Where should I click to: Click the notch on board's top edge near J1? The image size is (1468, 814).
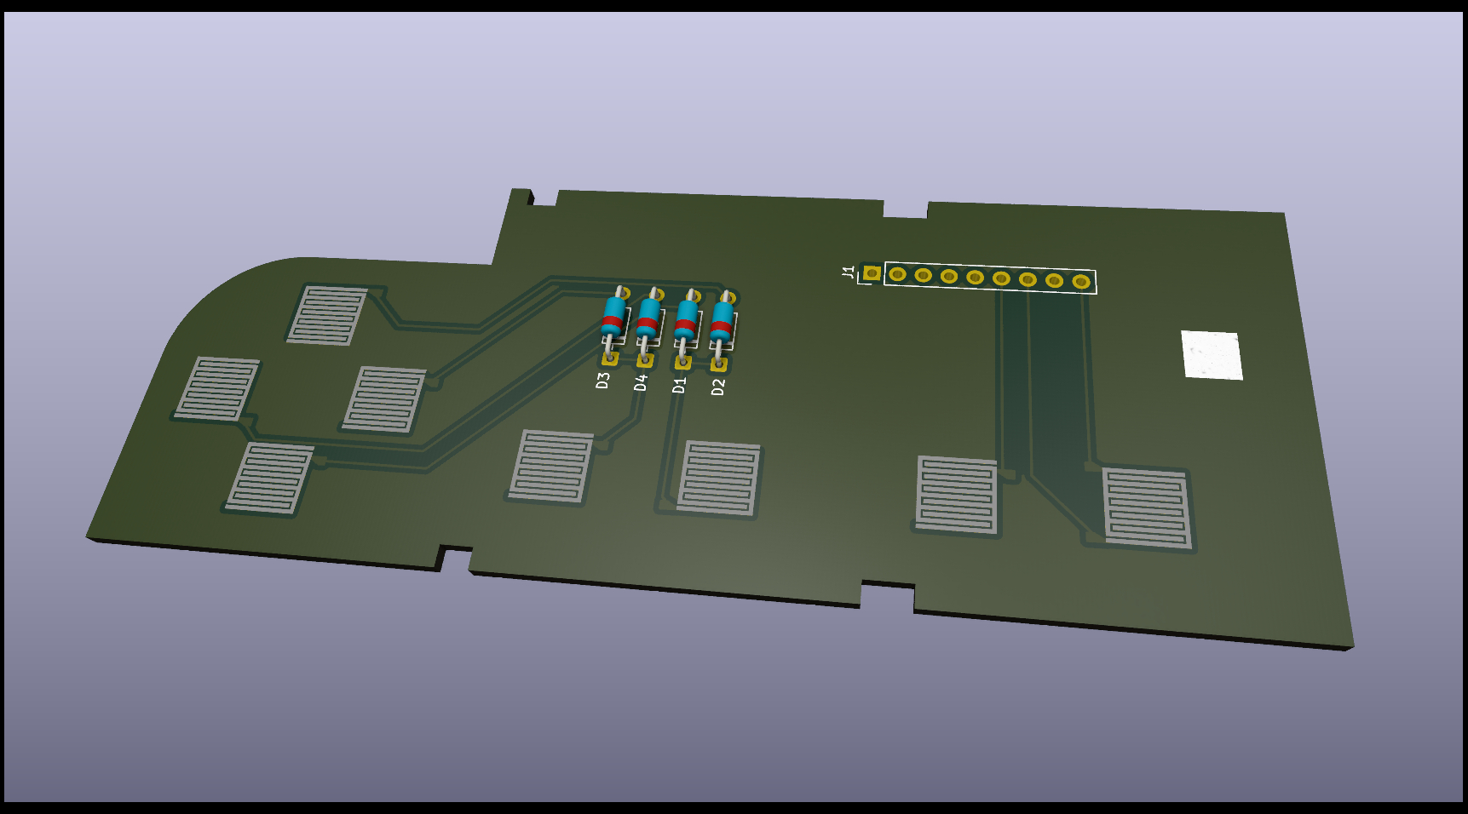(x=905, y=209)
